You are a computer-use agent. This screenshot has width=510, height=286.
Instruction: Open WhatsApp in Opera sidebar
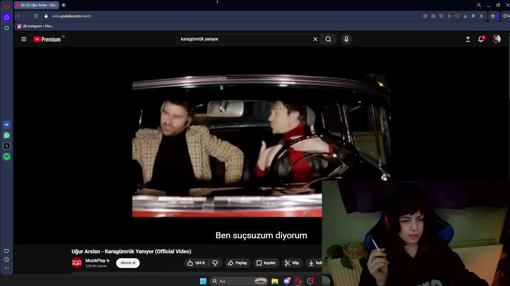point(6,135)
